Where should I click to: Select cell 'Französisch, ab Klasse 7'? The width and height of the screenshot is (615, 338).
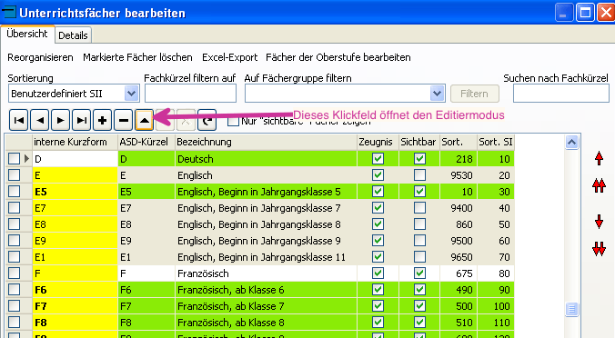click(x=266, y=306)
